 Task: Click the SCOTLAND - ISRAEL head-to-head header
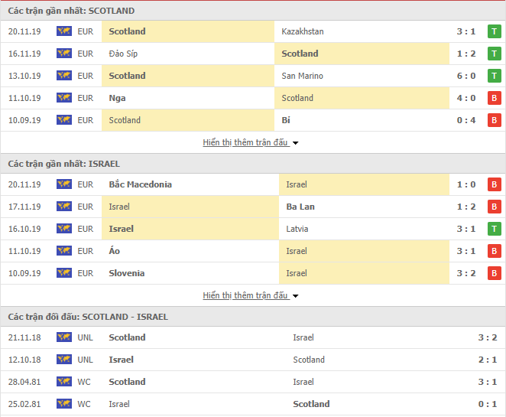coord(88,317)
